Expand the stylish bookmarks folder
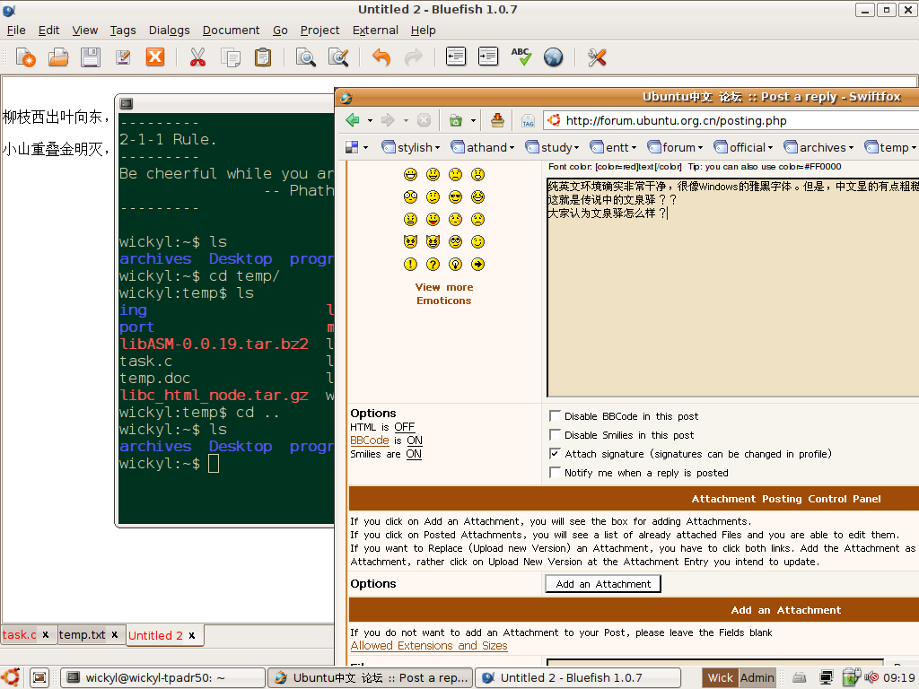 (x=410, y=147)
